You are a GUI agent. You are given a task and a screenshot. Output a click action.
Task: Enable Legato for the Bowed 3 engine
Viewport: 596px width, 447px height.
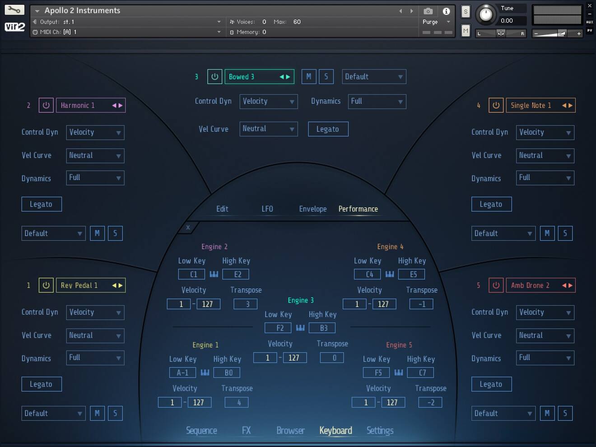(x=328, y=129)
